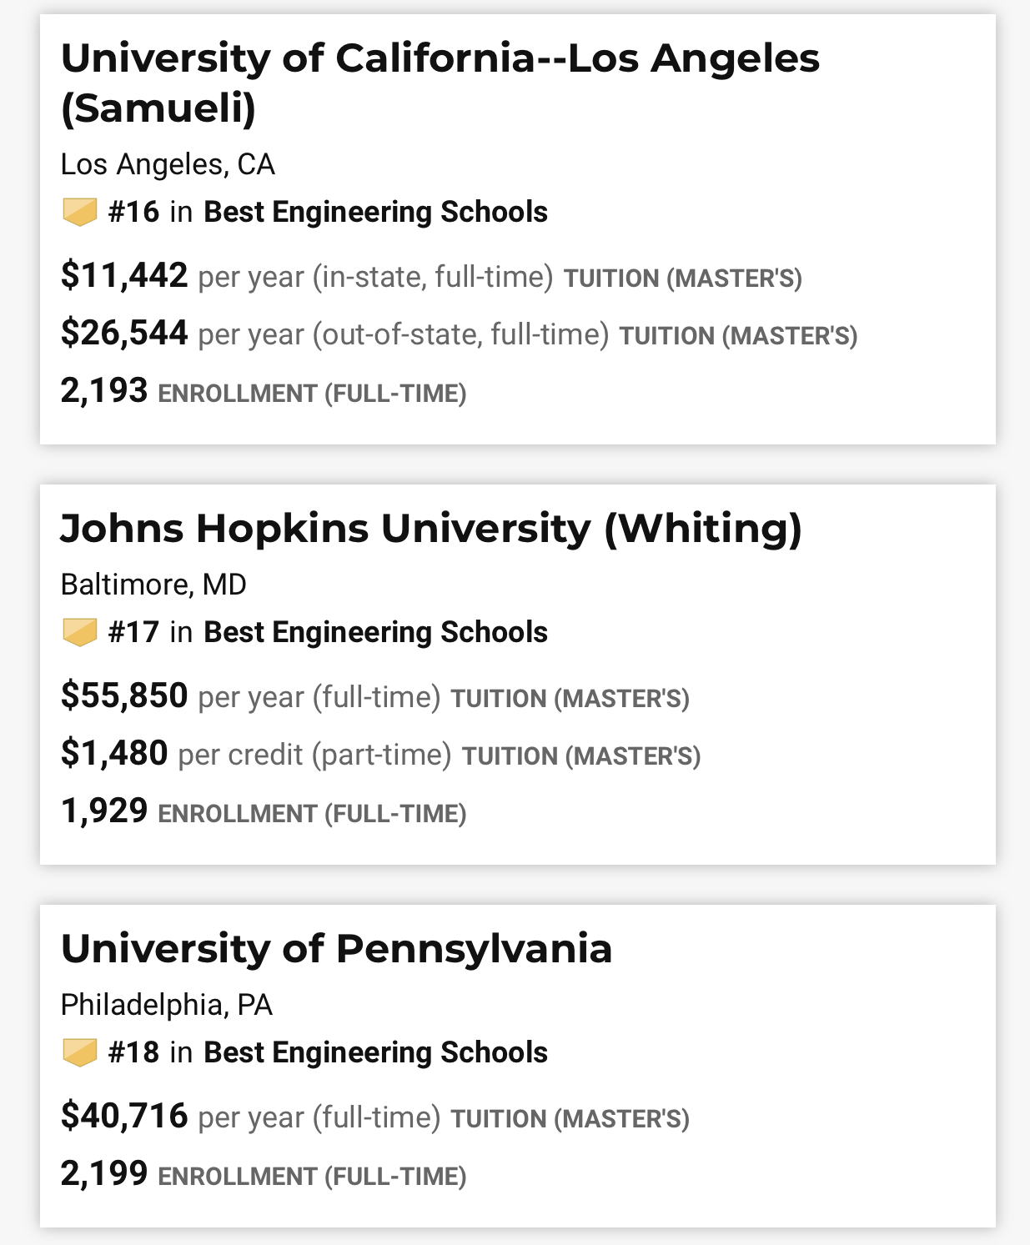Open Johns Hopkins University (Whiting) link
1030x1245 pixels.
430,528
